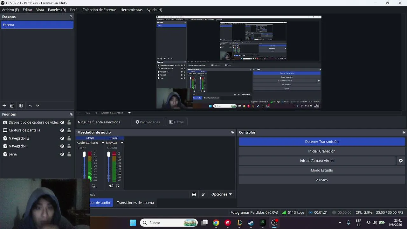407x229 pixels.
Task: Open Ajustes from Controles panel
Action: click(322, 180)
